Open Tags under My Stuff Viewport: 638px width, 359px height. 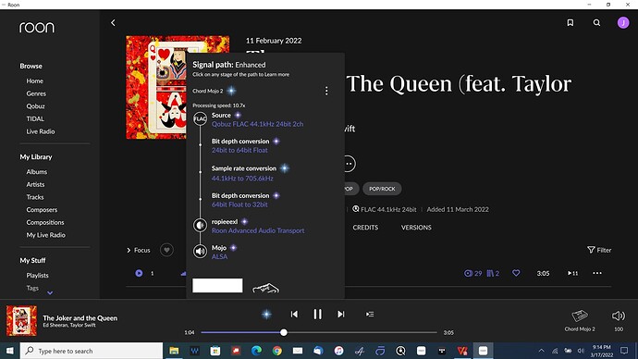click(x=32, y=288)
